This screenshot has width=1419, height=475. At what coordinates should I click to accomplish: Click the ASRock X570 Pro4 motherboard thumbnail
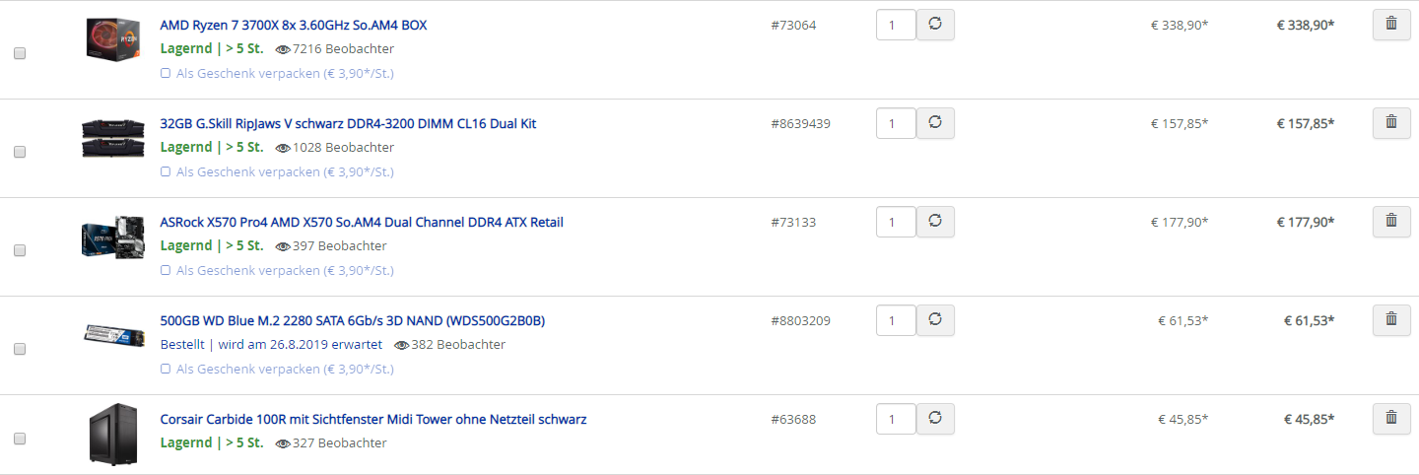(x=113, y=237)
